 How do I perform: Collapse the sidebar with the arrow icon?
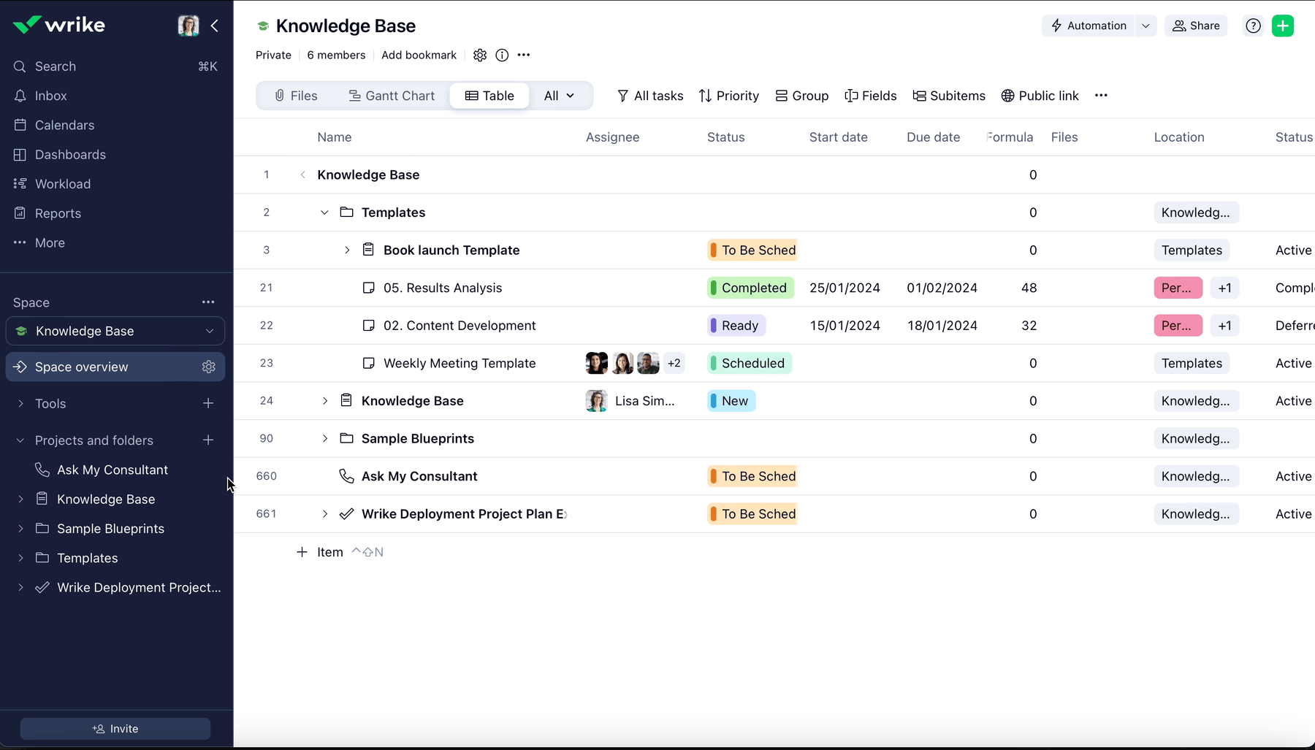tap(215, 26)
